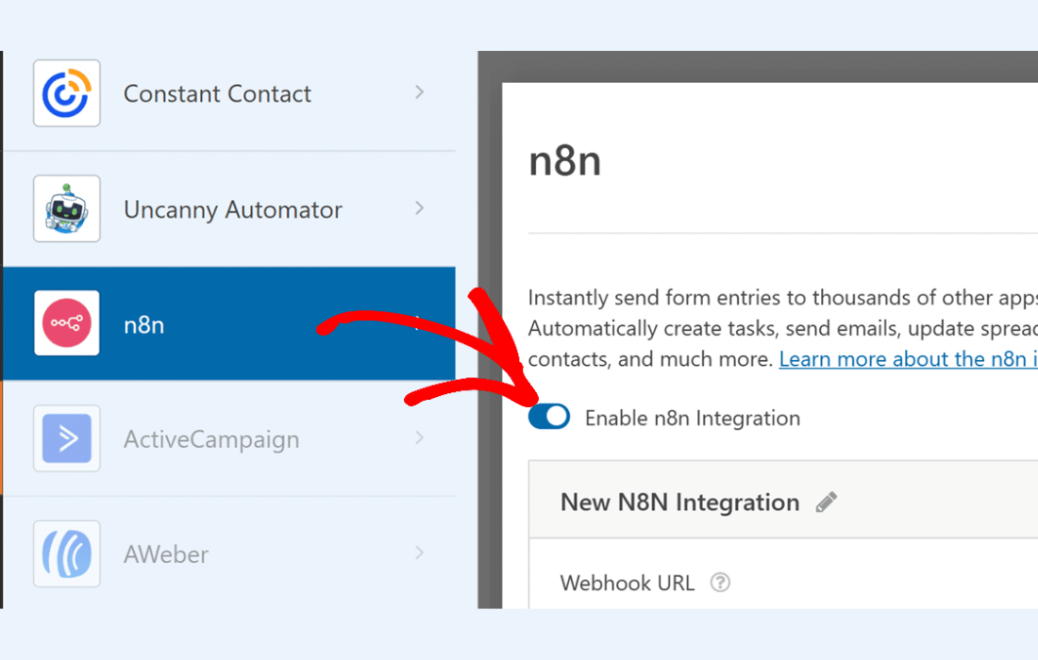This screenshot has height=660, width=1038.
Task: Disable the Enable n8n Integration toggle
Action: point(549,417)
